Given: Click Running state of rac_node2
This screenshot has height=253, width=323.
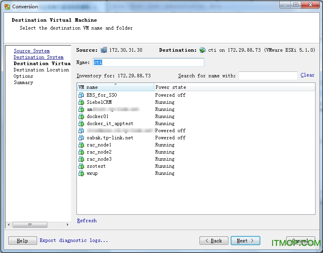Looking at the screenshot, I should 165,152.
